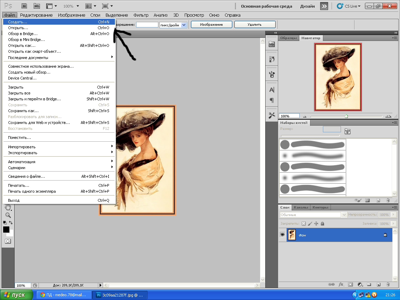Open the Tool Presets panel icon

click(272, 115)
